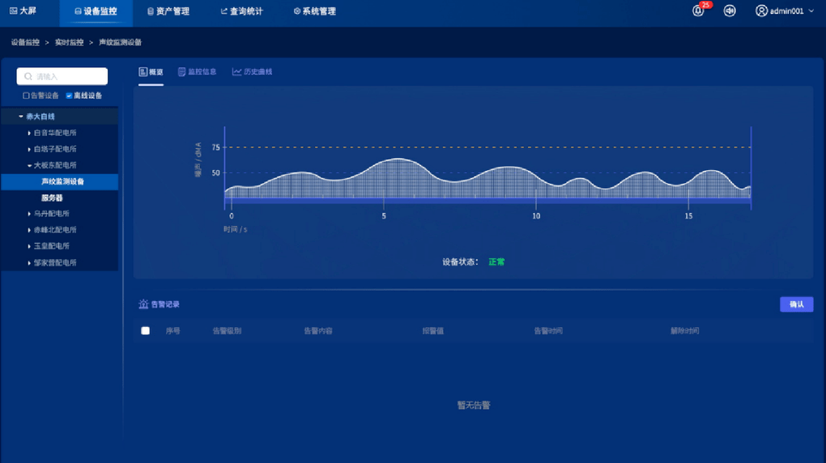
Task: Open the 系统管理 menu
Action: click(314, 11)
